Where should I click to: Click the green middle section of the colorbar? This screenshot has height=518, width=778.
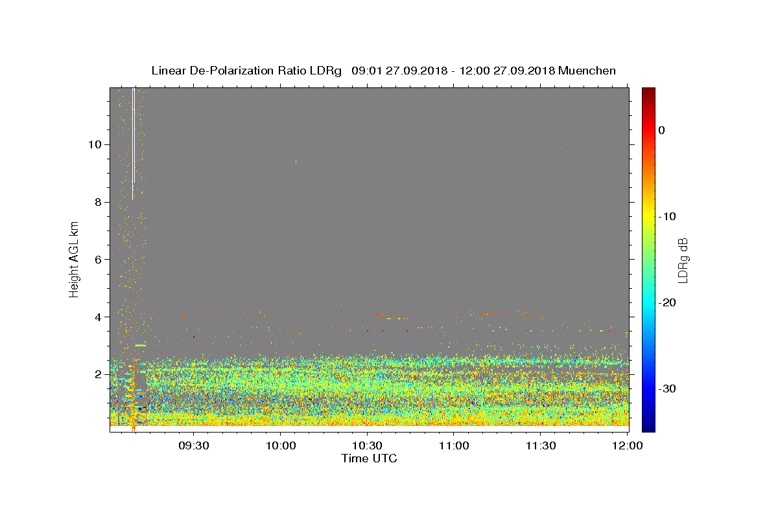(x=648, y=259)
